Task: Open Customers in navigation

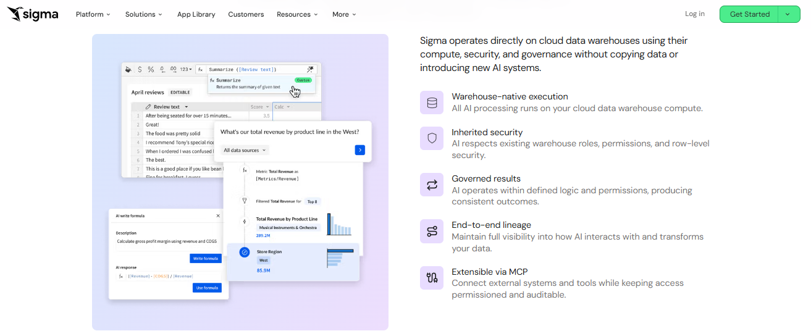Action: pyautogui.click(x=246, y=14)
